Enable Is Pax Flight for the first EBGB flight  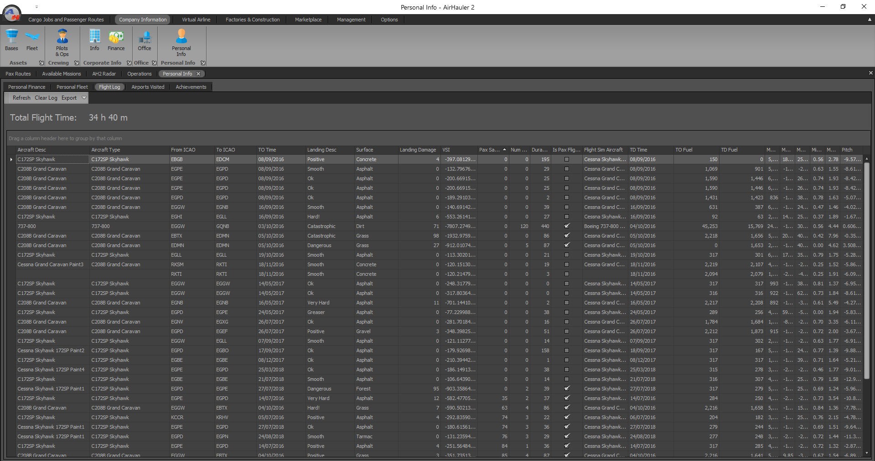click(567, 159)
